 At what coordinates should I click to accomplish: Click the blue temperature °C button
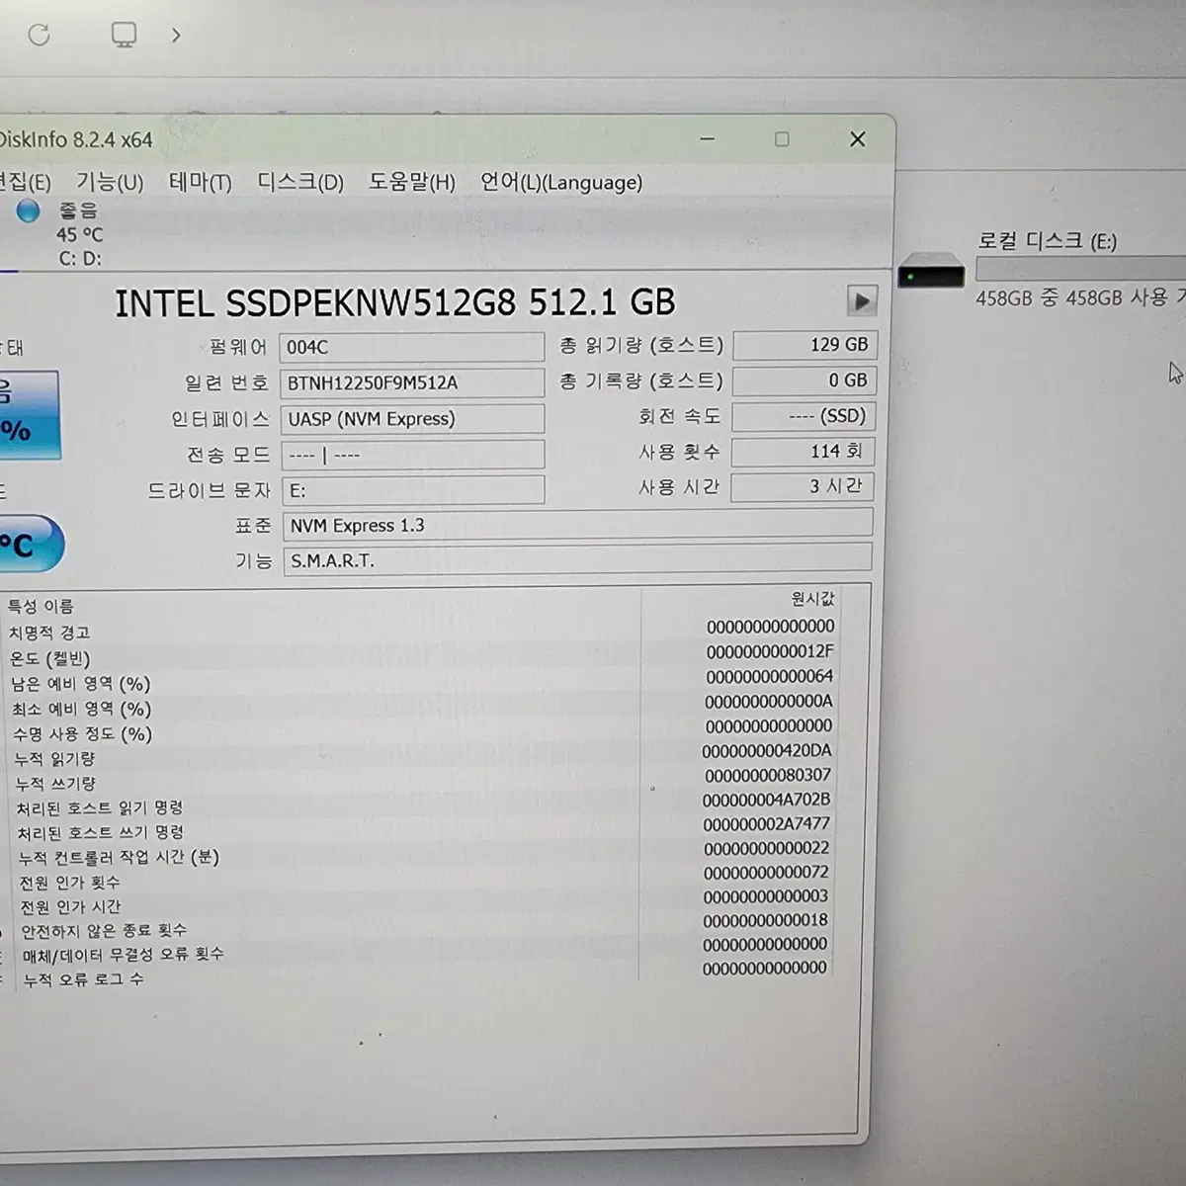coord(32,544)
